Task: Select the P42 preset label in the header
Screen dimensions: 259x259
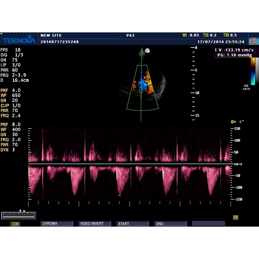Action: pos(131,35)
